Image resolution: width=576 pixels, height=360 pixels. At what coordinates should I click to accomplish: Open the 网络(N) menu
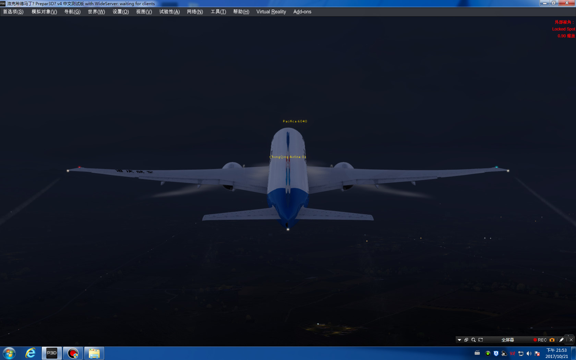(195, 12)
